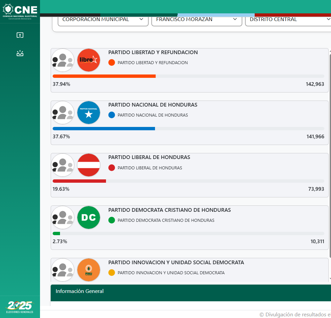Click the Partido Nacional de Honduras heading
Viewport: 331px width, 318px height.
(x=153, y=105)
